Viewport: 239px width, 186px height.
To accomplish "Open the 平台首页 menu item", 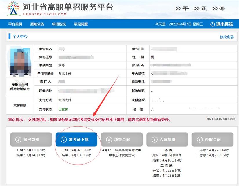I will (15, 24).
